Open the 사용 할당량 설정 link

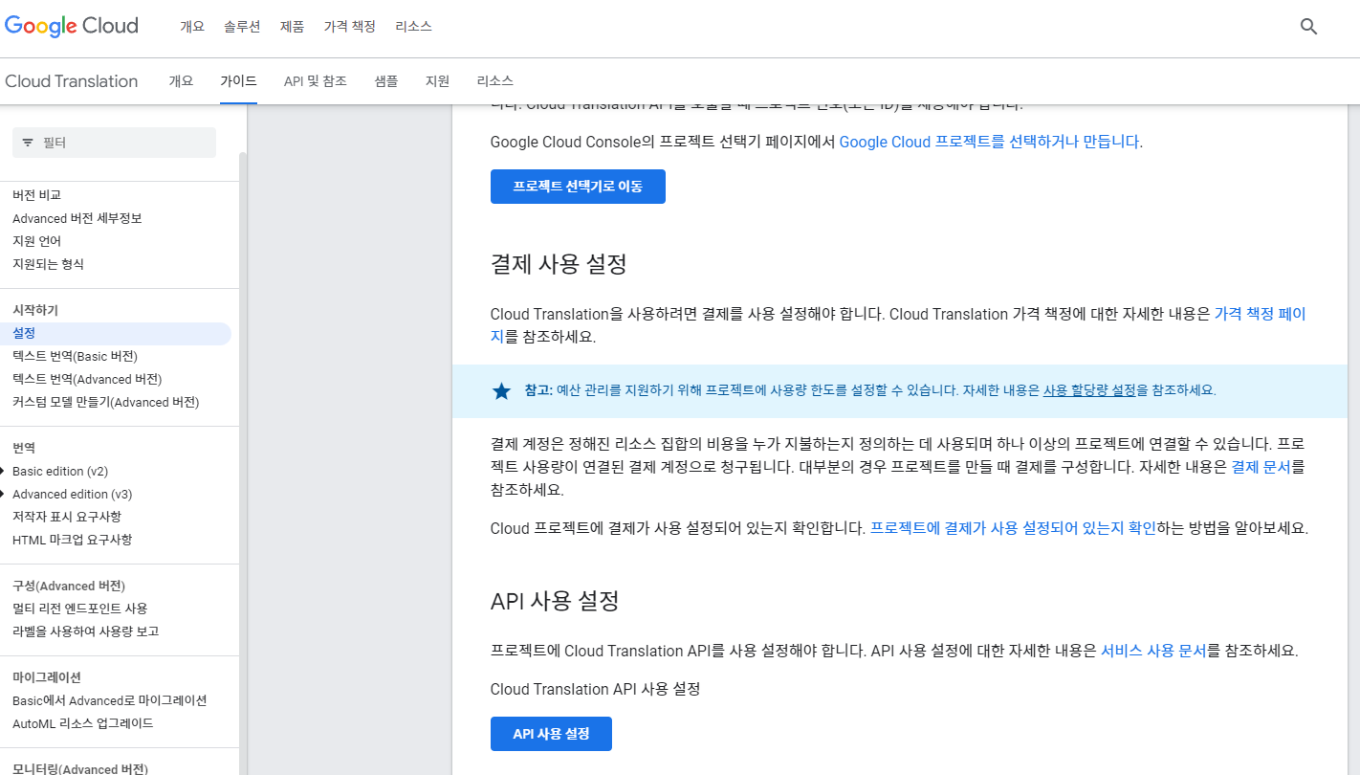(1089, 390)
